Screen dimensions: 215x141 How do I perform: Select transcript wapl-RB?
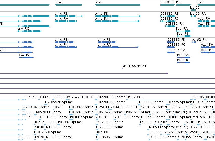[x=204, y=24]
